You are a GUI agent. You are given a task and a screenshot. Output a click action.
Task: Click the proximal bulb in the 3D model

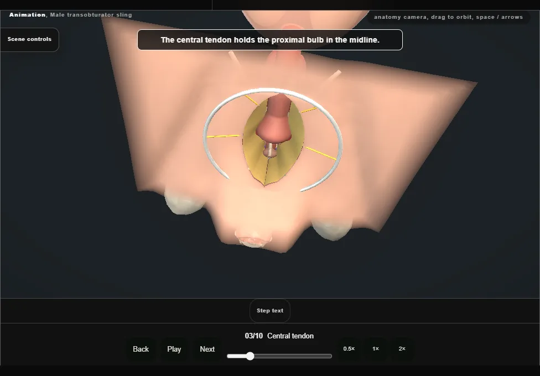pyautogui.click(x=274, y=129)
